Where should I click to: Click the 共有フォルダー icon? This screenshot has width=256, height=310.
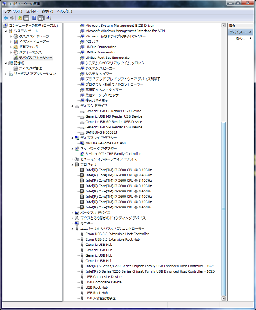[x=16, y=47]
